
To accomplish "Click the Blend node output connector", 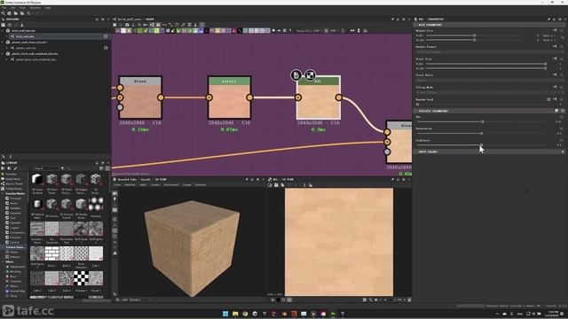I will pyautogui.click(x=161, y=97).
